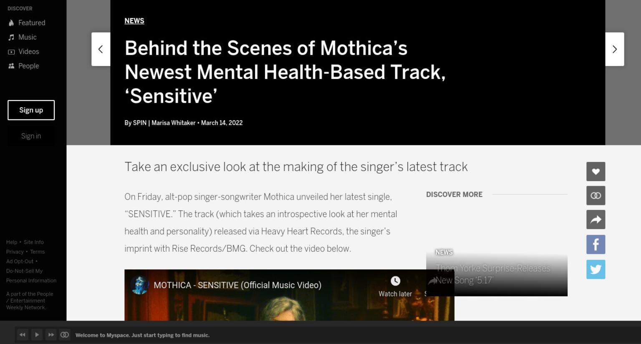Click the connect rings icon in article sidebar
641x344 pixels.
[596, 195]
